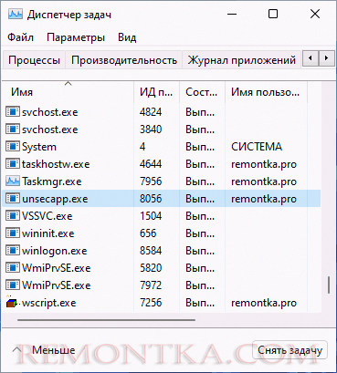Click the horizontal scrollbar thumb
The height and width of the screenshot is (373, 337).
(x=106, y=319)
